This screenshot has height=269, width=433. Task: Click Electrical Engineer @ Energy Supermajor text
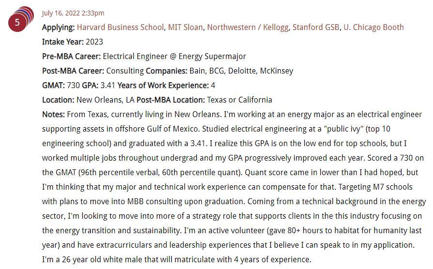click(x=174, y=56)
